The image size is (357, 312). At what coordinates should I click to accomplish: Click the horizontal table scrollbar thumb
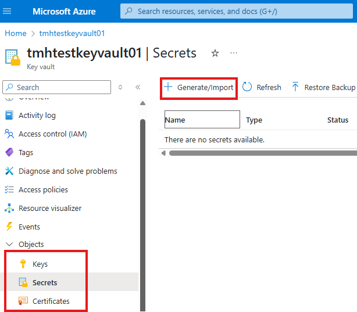point(263,153)
